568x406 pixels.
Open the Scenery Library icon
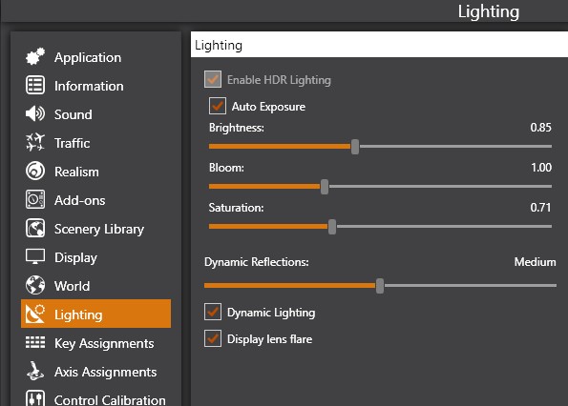tap(35, 228)
